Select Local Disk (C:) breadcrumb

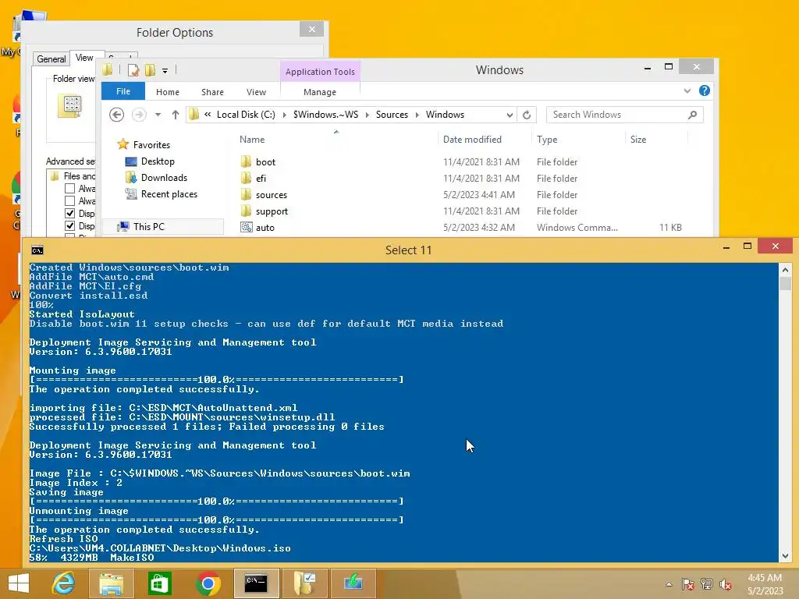click(246, 115)
